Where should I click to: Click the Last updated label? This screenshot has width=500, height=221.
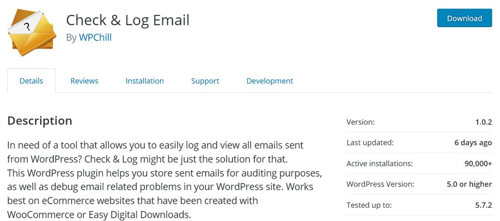[370, 143]
